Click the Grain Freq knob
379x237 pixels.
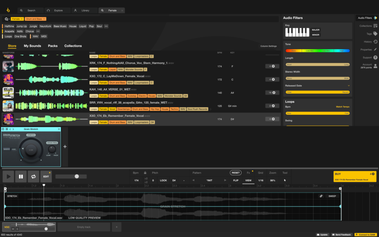[x=52, y=149]
